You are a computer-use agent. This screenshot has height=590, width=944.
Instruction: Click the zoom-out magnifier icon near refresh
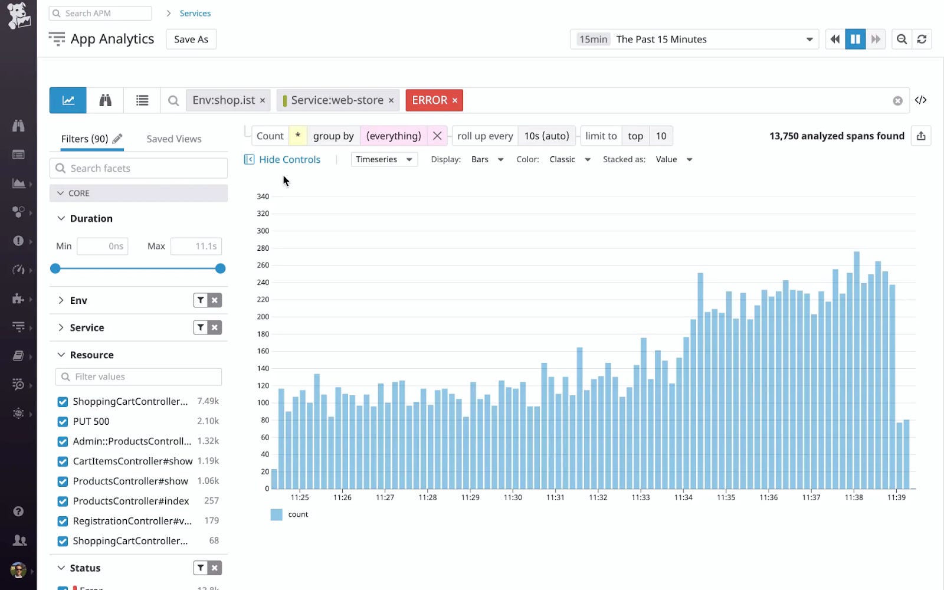pyautogui.click(x=902, y=39)
